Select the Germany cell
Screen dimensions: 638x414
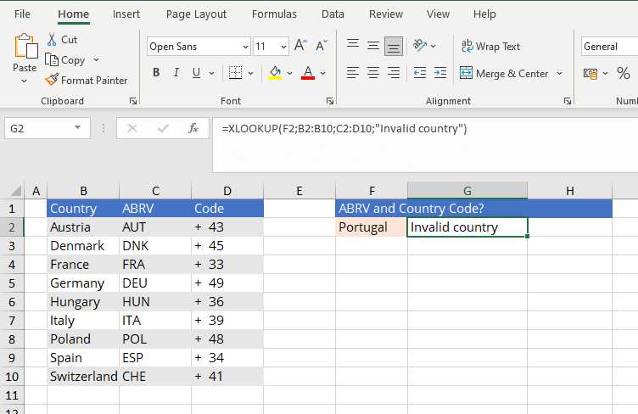[83, 283]
